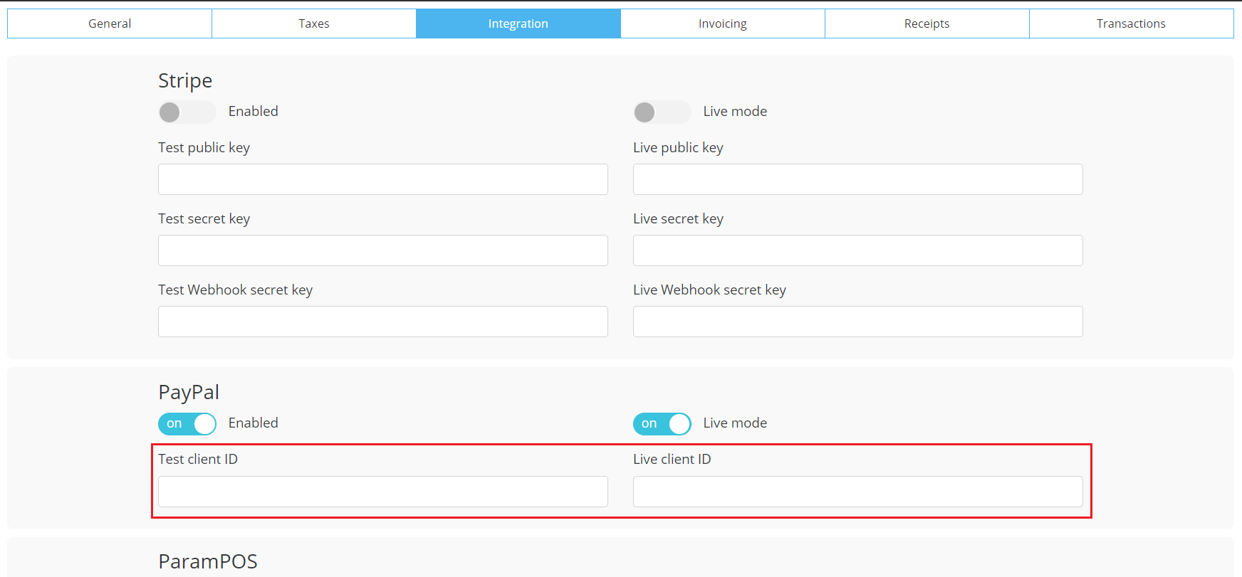
Task: Select the Test secret key field
Action: [382, 250]
